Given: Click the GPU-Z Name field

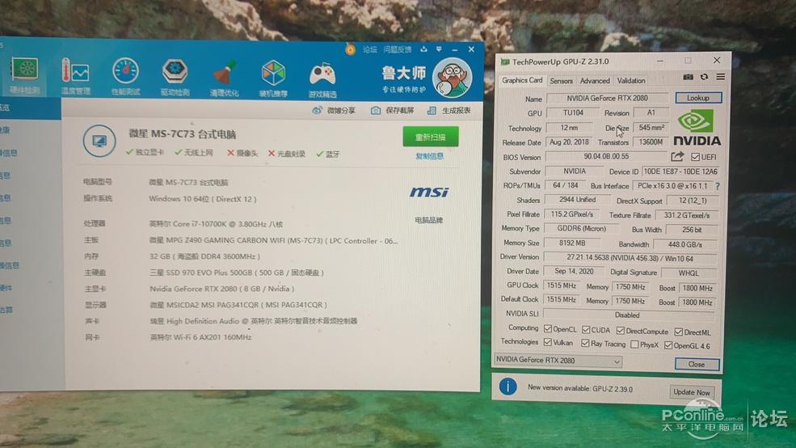Looking at the screenshot, I should click(x=607, y=98).
